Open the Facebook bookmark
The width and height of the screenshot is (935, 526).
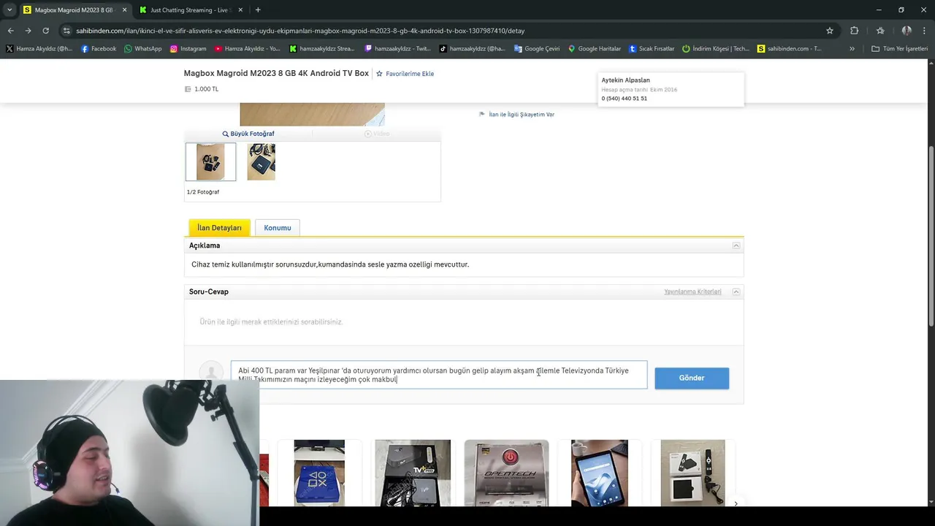tap(99, 49)
